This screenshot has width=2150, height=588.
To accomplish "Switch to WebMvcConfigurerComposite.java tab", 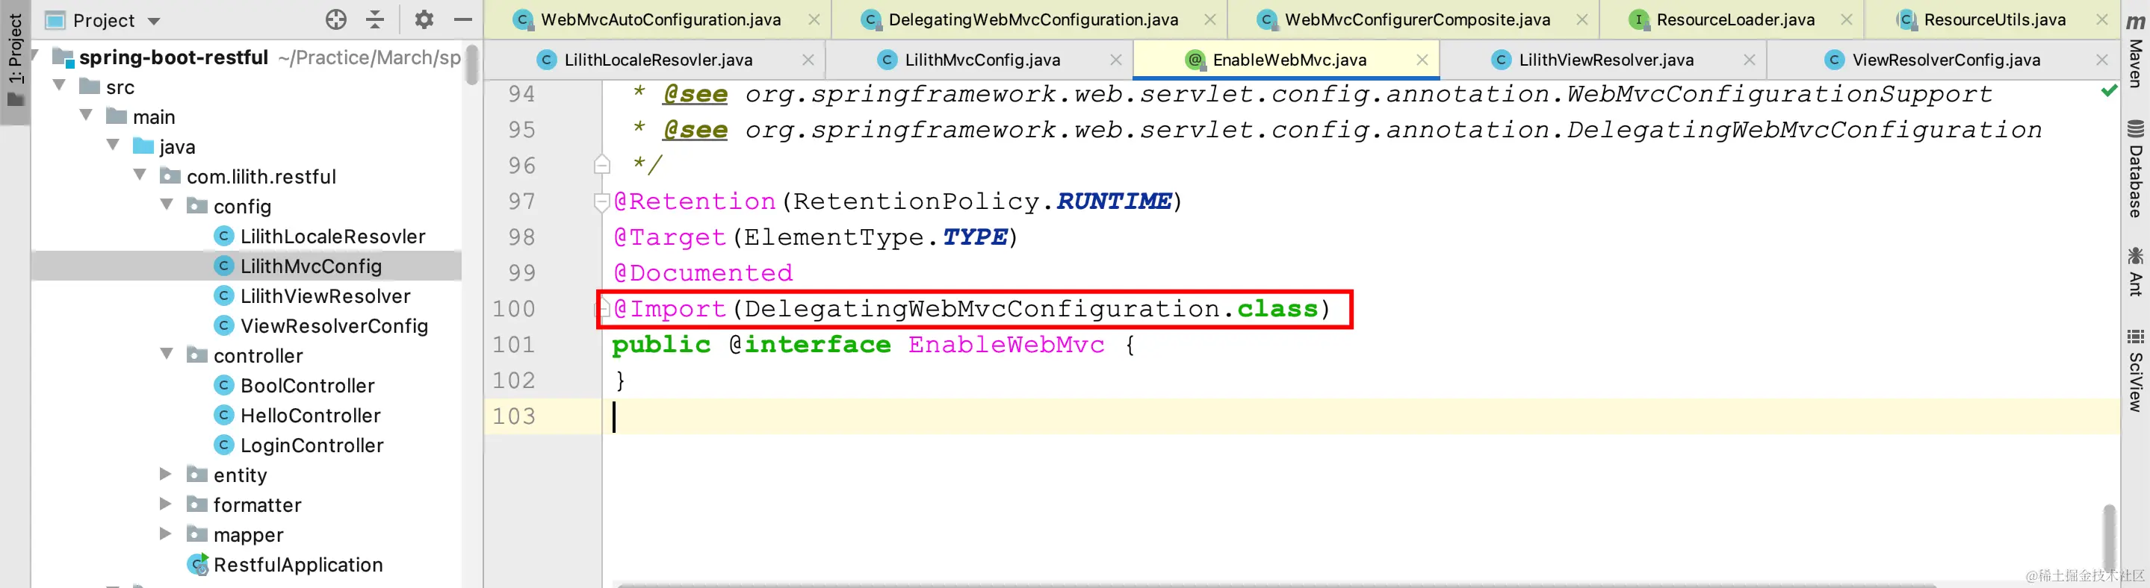I will (x=1417, y=19).
